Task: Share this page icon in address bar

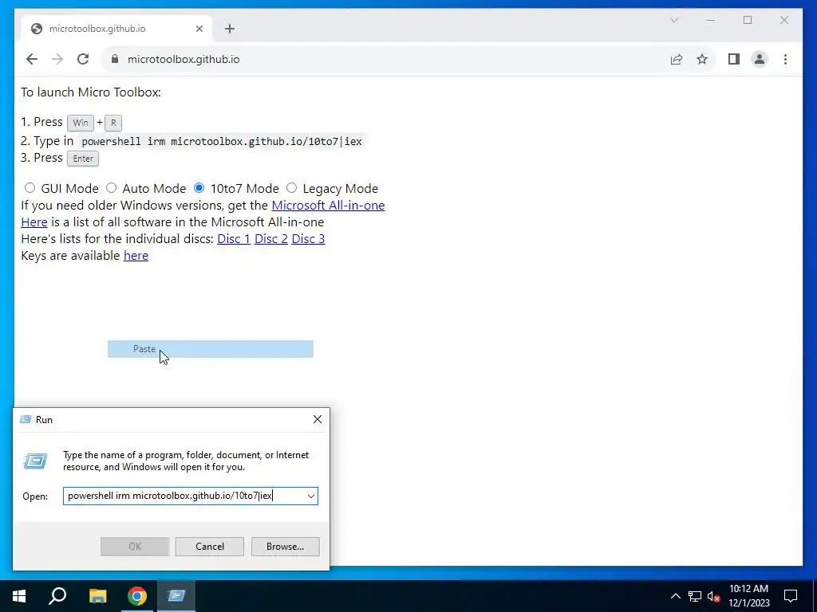Action: [x=677, y=59]
